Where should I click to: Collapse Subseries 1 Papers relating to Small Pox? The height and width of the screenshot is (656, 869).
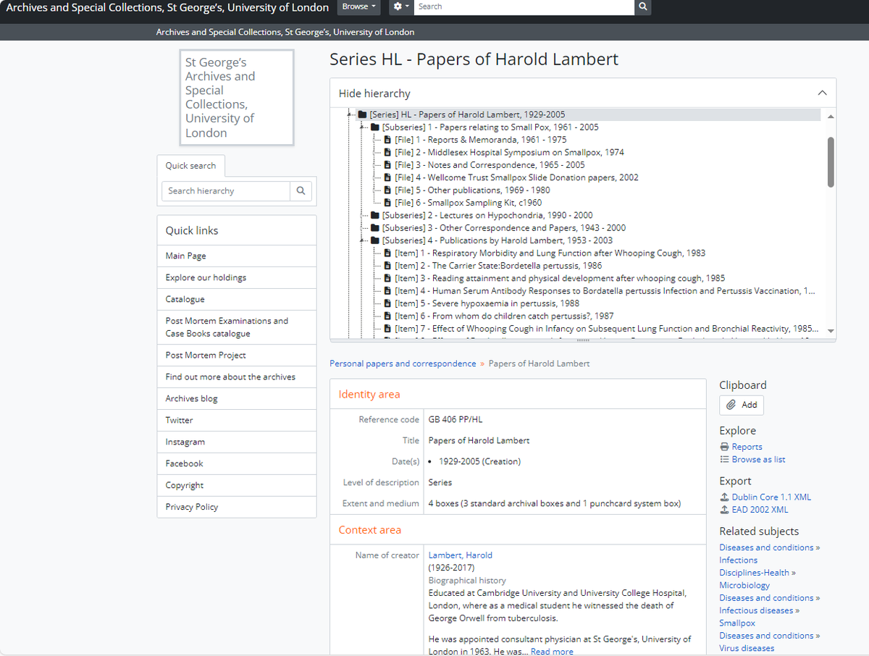pos(362,127)
